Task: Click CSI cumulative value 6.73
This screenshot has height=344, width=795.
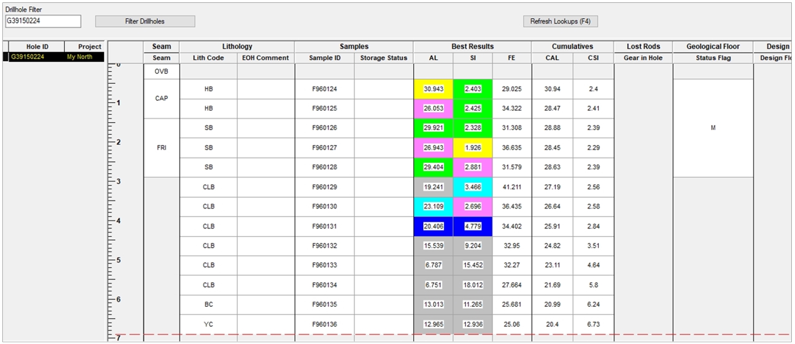Action: (593, 324)
